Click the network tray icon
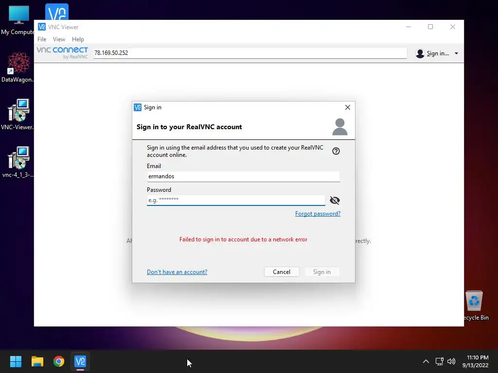This screenshot has height=373, width=498. [439, 361]
